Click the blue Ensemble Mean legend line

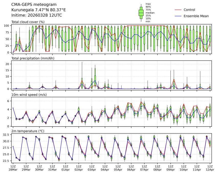(x=178, y=16)
